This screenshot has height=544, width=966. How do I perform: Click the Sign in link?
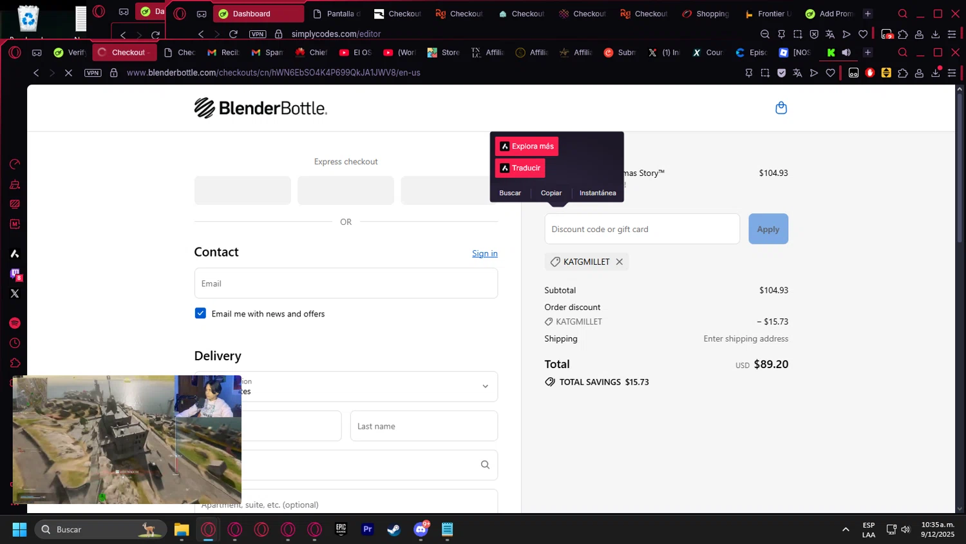[x=485, y=253]
